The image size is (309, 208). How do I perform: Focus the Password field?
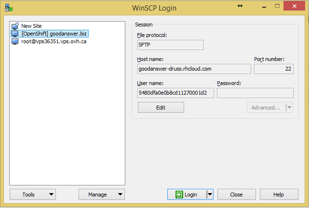coord(255,93)
